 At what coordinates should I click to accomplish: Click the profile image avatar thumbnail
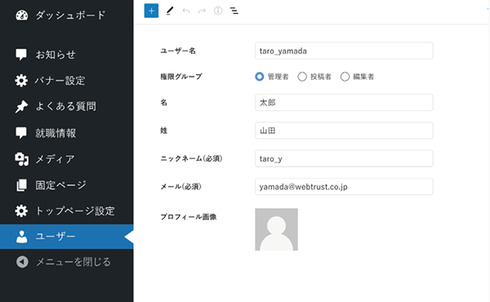click(276, 229)
